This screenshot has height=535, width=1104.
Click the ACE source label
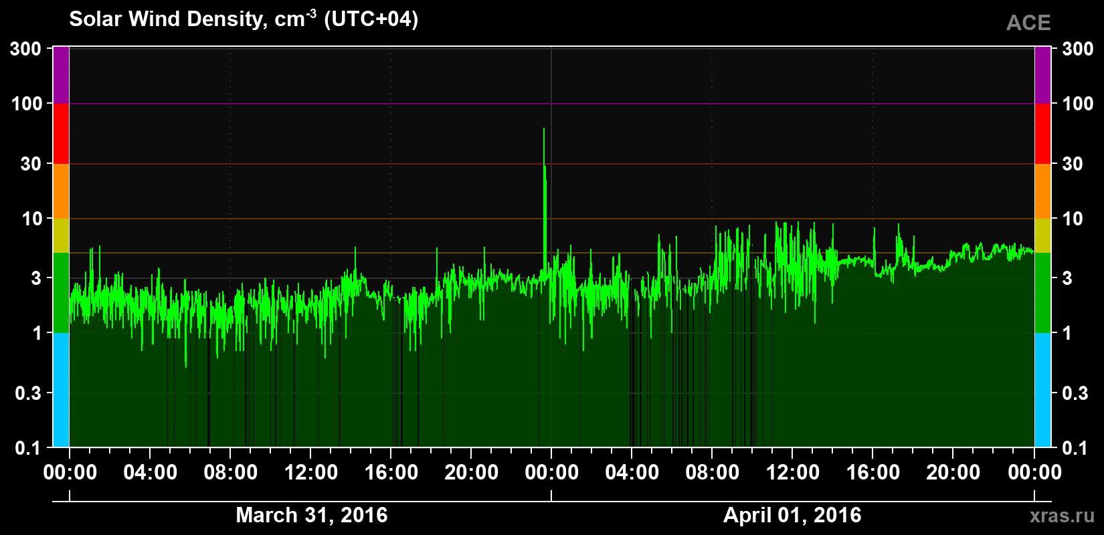coord(1028,23)
